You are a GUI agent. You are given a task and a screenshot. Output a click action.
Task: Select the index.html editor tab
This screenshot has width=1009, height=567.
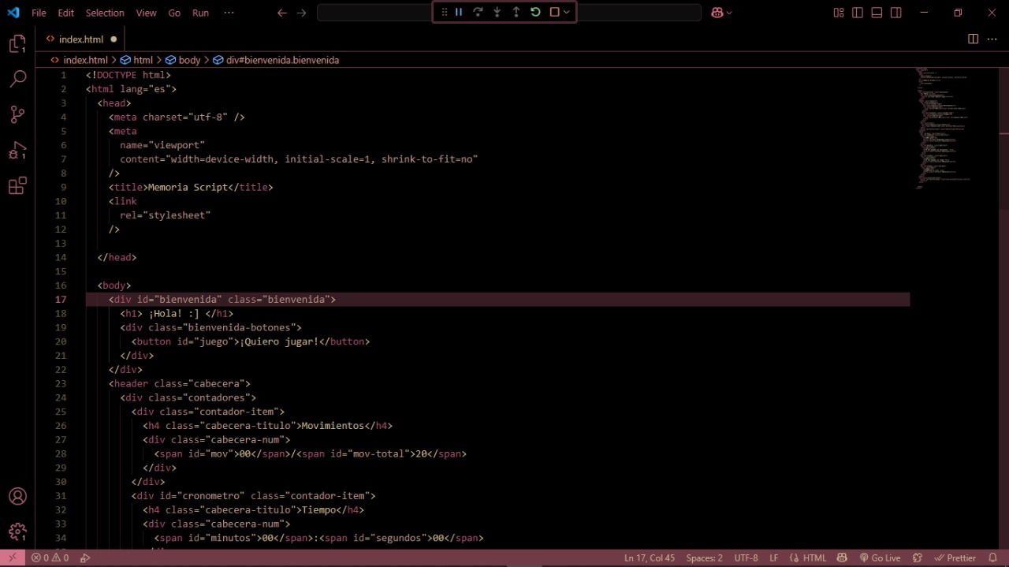(x=80, y=39)
